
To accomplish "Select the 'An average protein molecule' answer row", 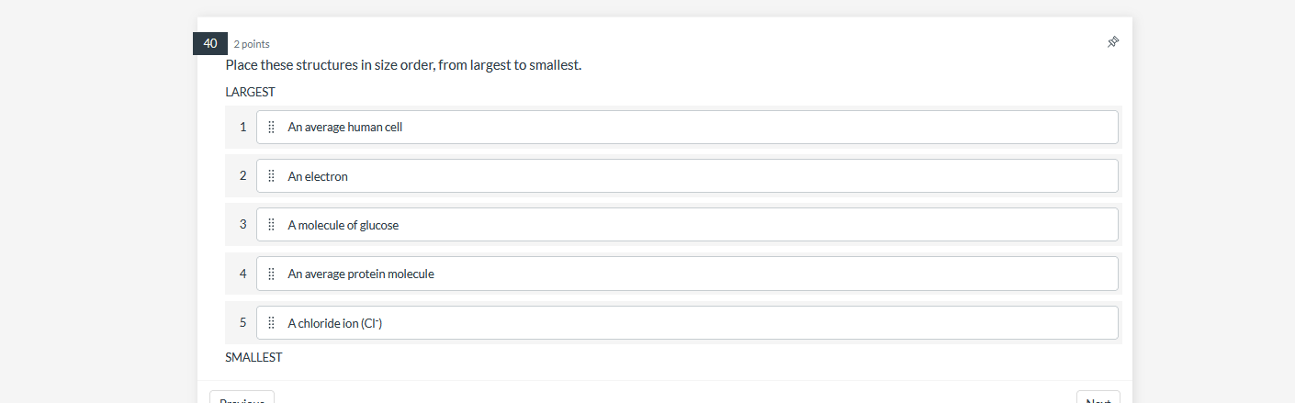I will point(687,274).
